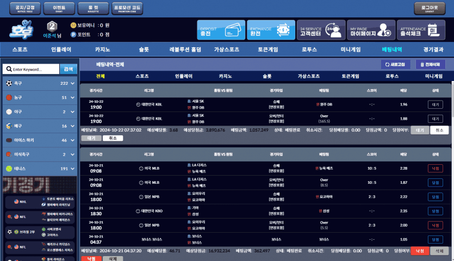Open the 카지노 main menu item
454x261 pixels.
[x=103, y=49]
